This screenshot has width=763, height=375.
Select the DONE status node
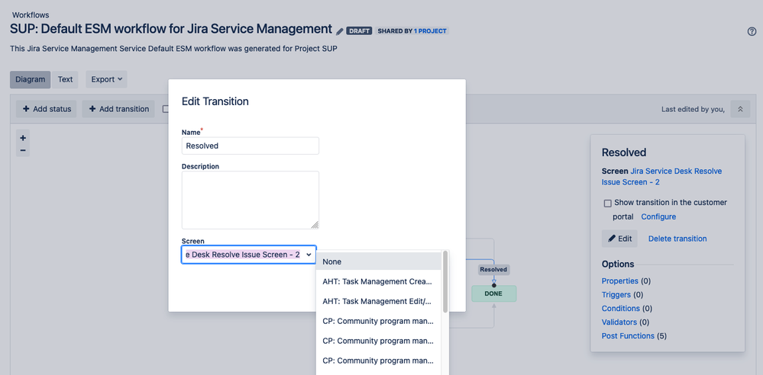coord(493,293)
